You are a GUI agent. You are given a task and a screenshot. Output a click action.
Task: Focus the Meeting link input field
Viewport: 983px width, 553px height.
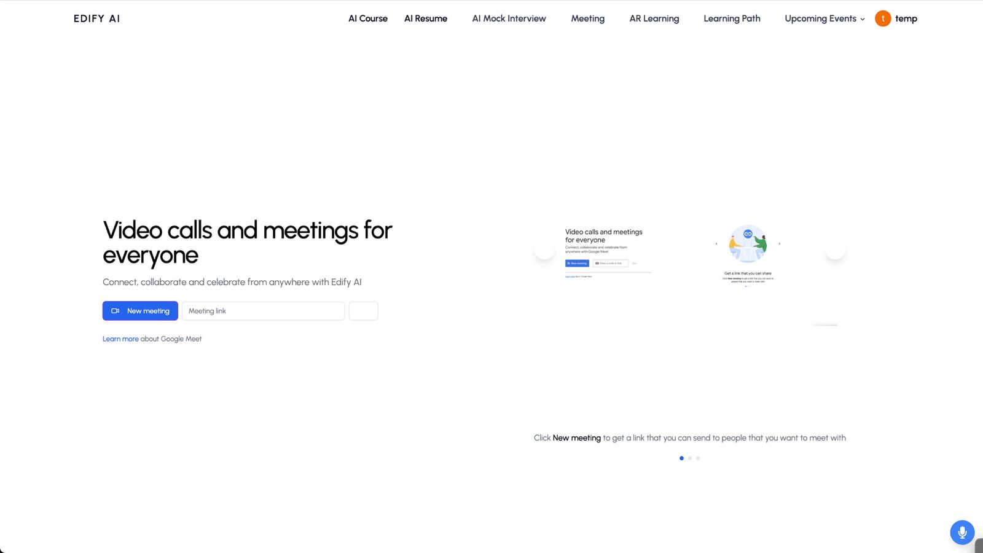click(x=263, y=311)
